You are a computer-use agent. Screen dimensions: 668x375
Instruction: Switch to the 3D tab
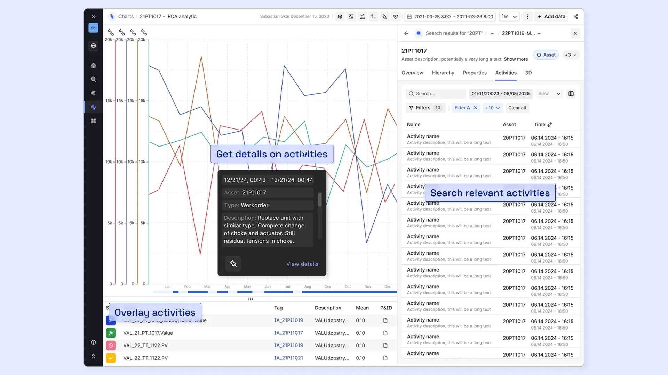528,73
